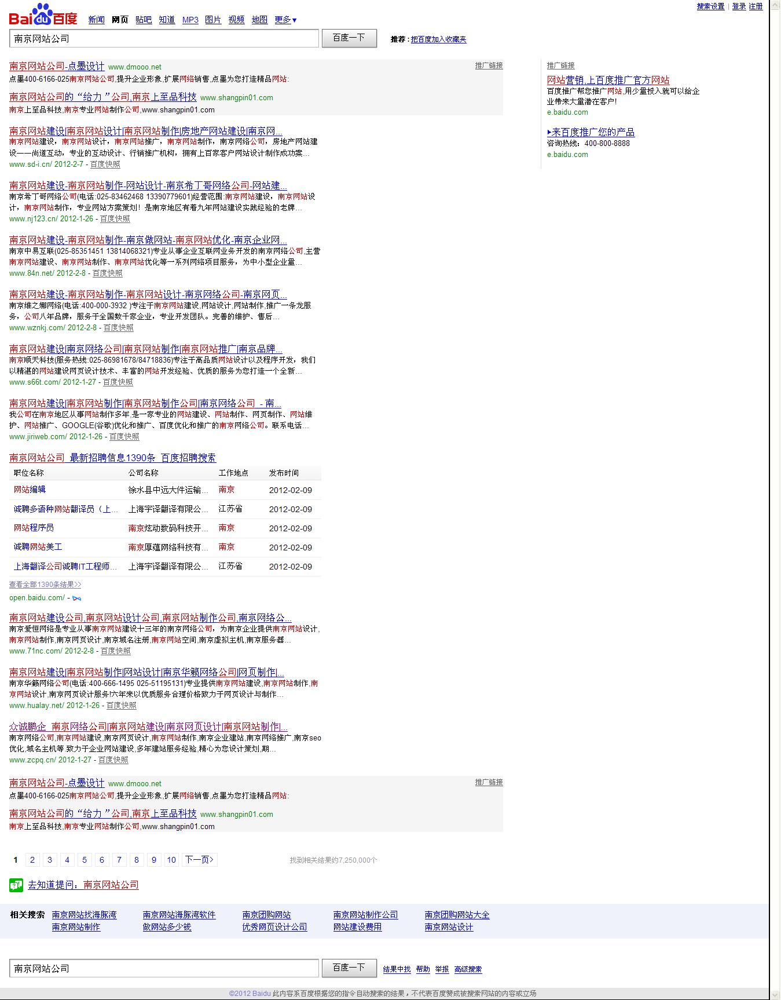Viewport: 781px width, 1000px height.
Task: Click the green Zhidao question icon
Action: coord(16,885)
